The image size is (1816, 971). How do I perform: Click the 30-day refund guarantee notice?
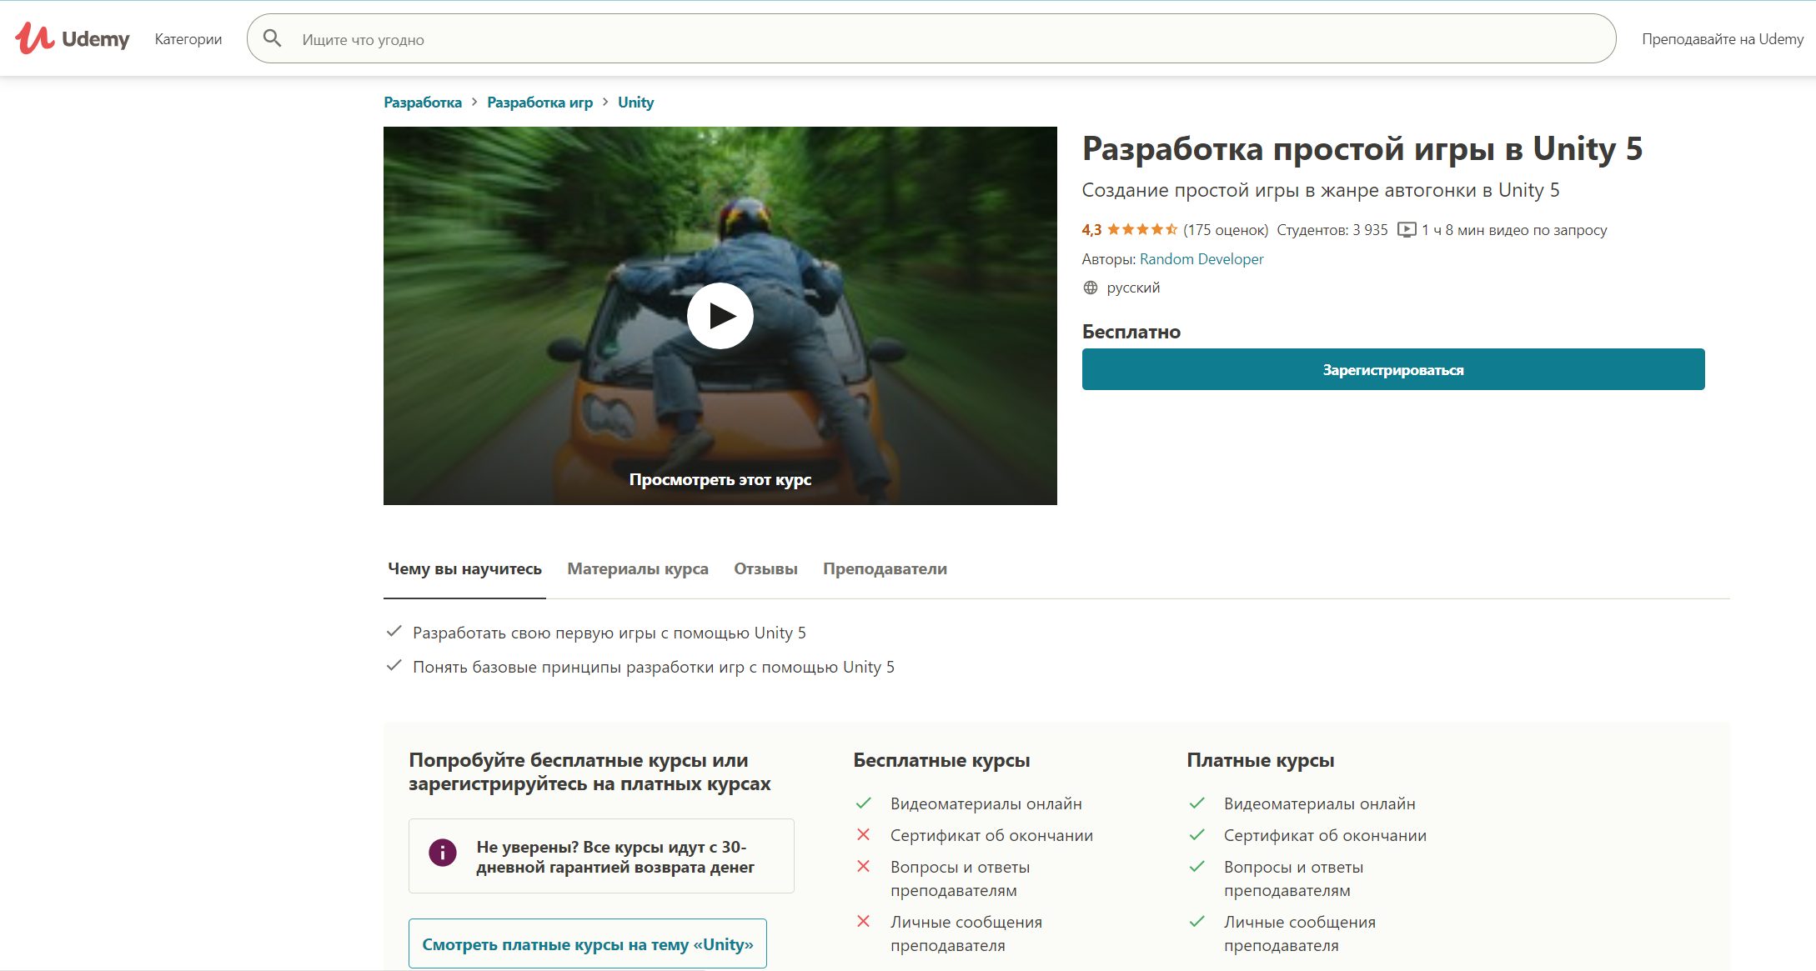click(x=601, y=856)
